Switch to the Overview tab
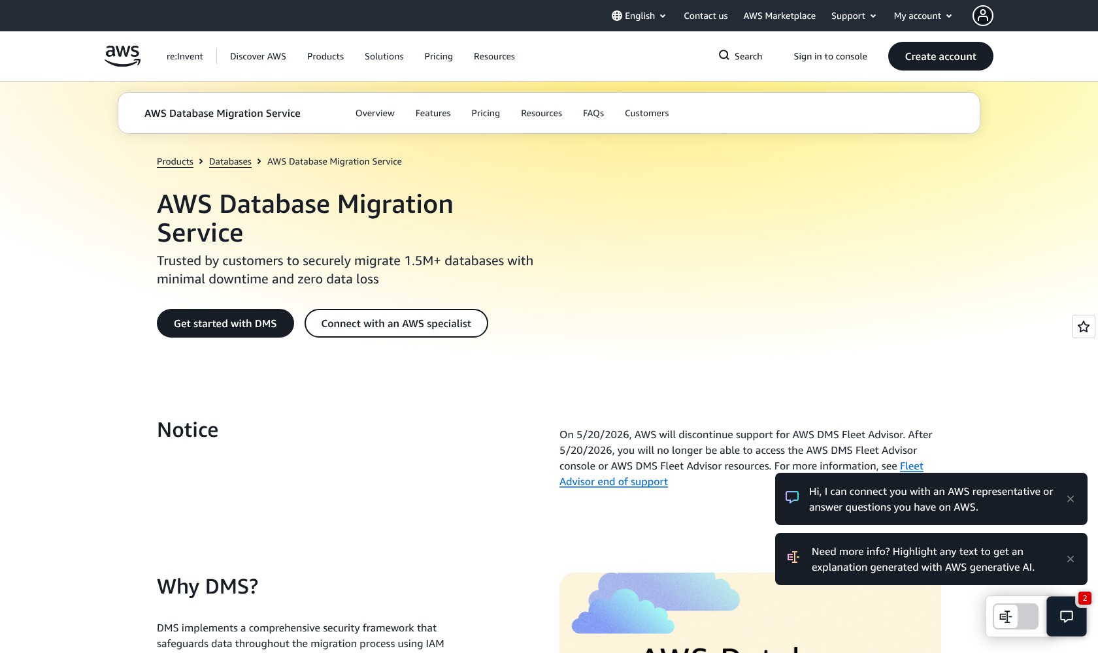The image size is (1098, 653). point(375,113)
